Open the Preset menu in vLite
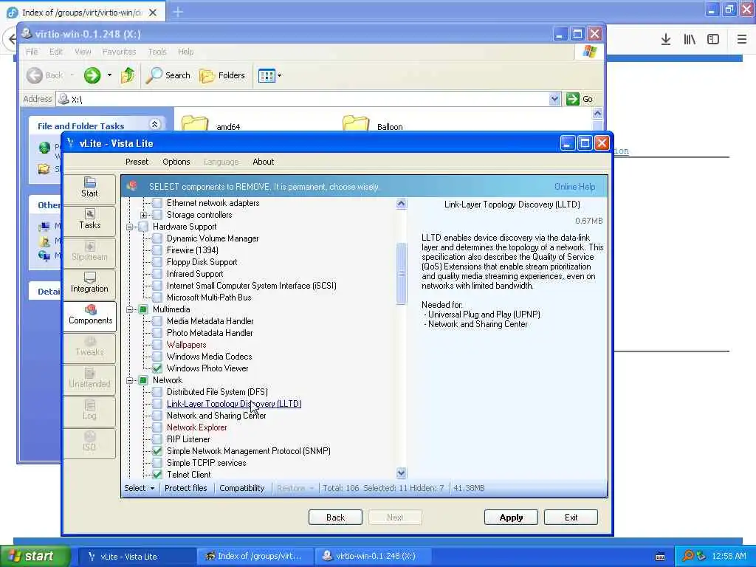Viewport: 756px width, 567px height. [137, 162]
